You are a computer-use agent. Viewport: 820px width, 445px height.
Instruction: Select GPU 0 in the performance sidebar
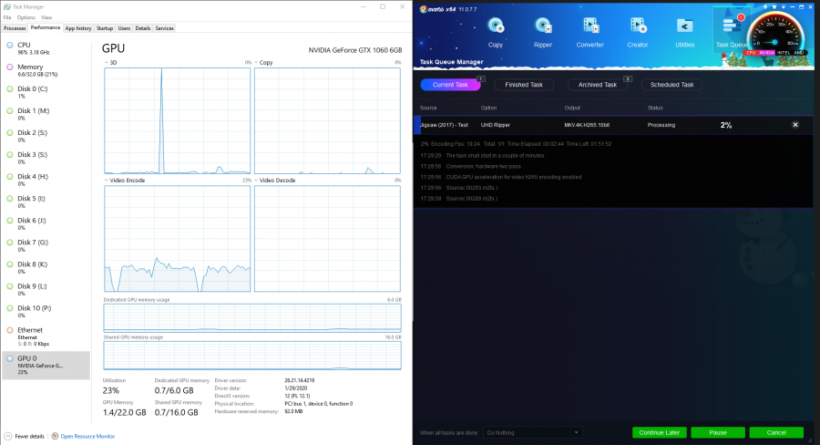[46, 365]
